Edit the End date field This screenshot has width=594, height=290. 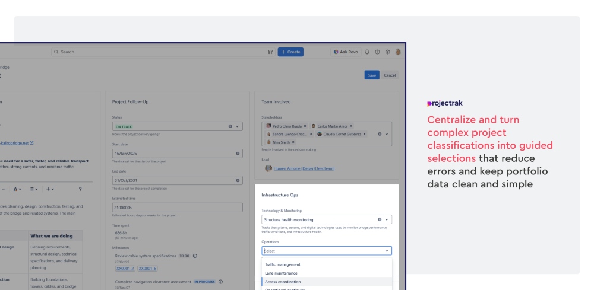[x=177, y=180]
